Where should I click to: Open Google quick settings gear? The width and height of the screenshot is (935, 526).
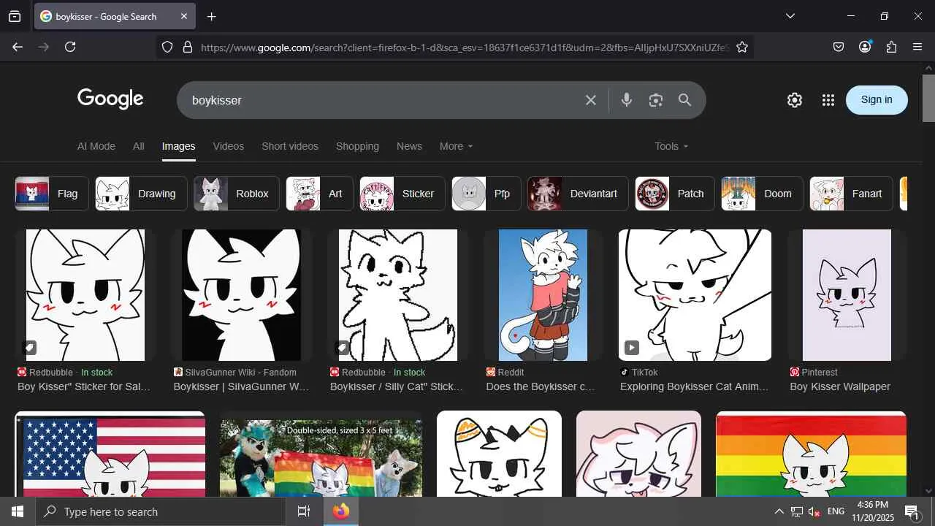tap(795, 100)
